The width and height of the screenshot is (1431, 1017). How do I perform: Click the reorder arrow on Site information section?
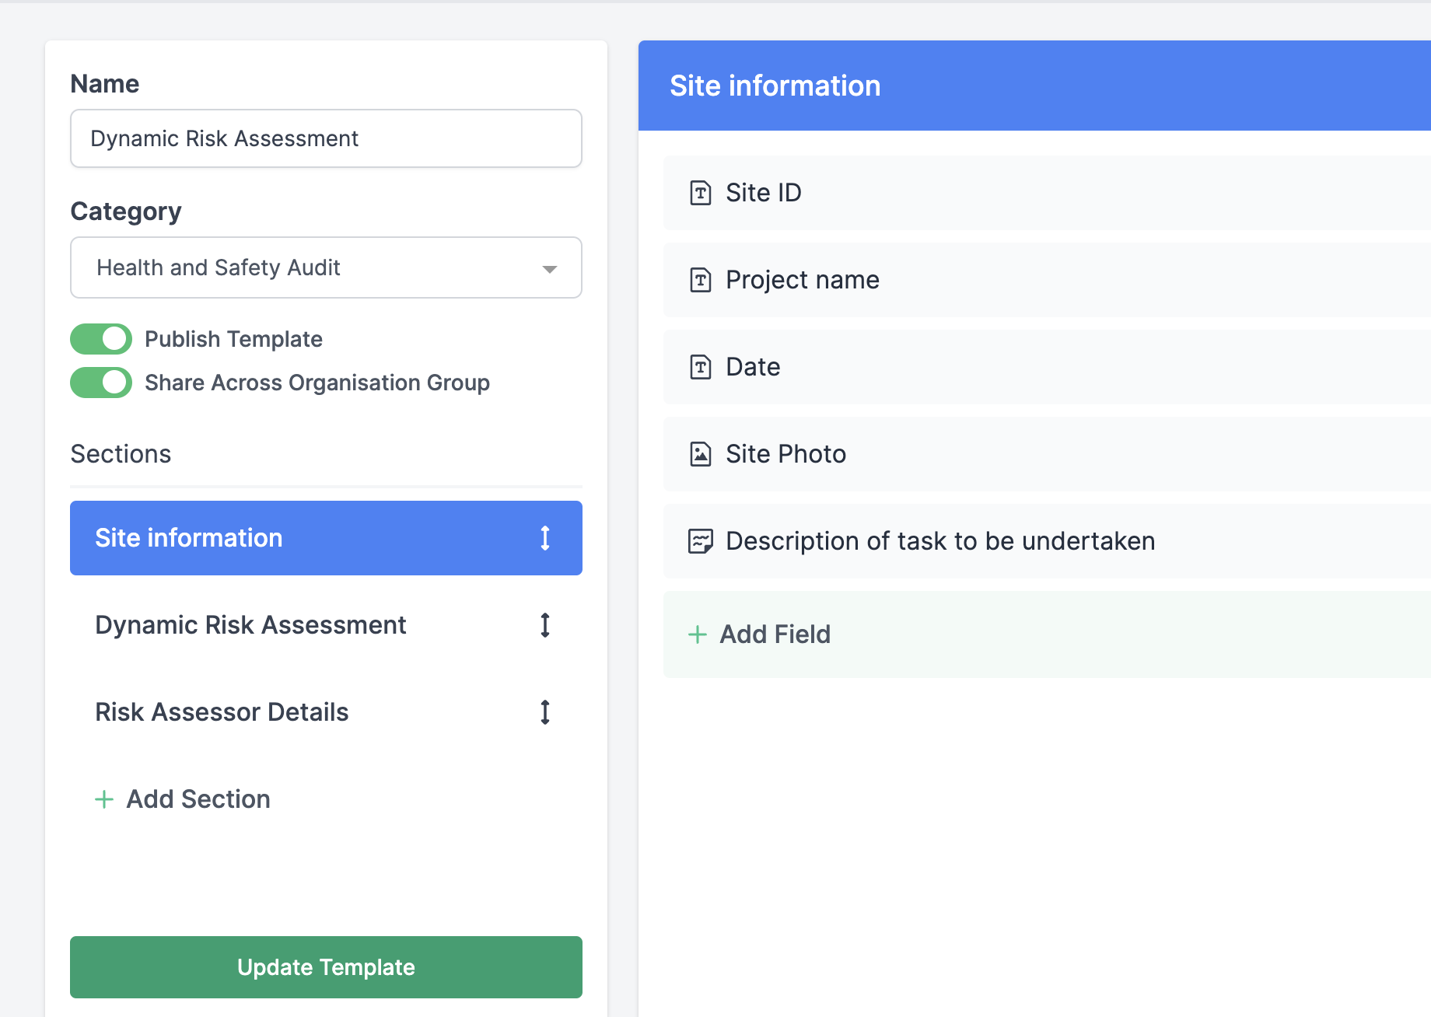point(545,538)
